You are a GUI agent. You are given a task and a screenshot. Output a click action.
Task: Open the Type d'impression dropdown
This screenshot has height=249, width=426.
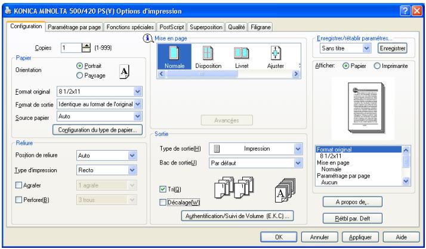[106, 170]
